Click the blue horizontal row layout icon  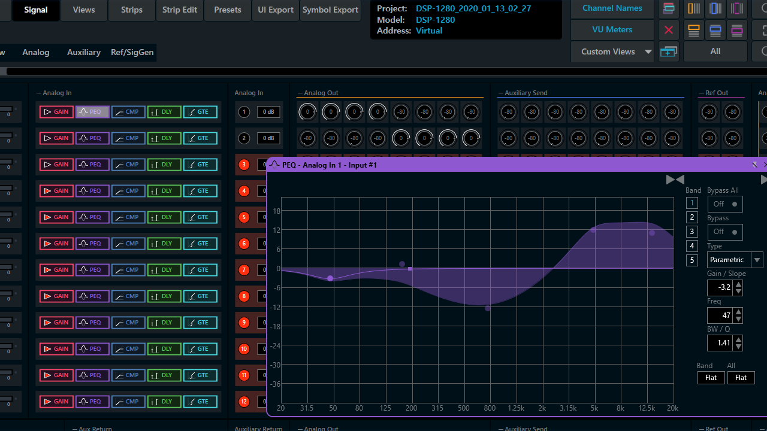coord(715,30)
